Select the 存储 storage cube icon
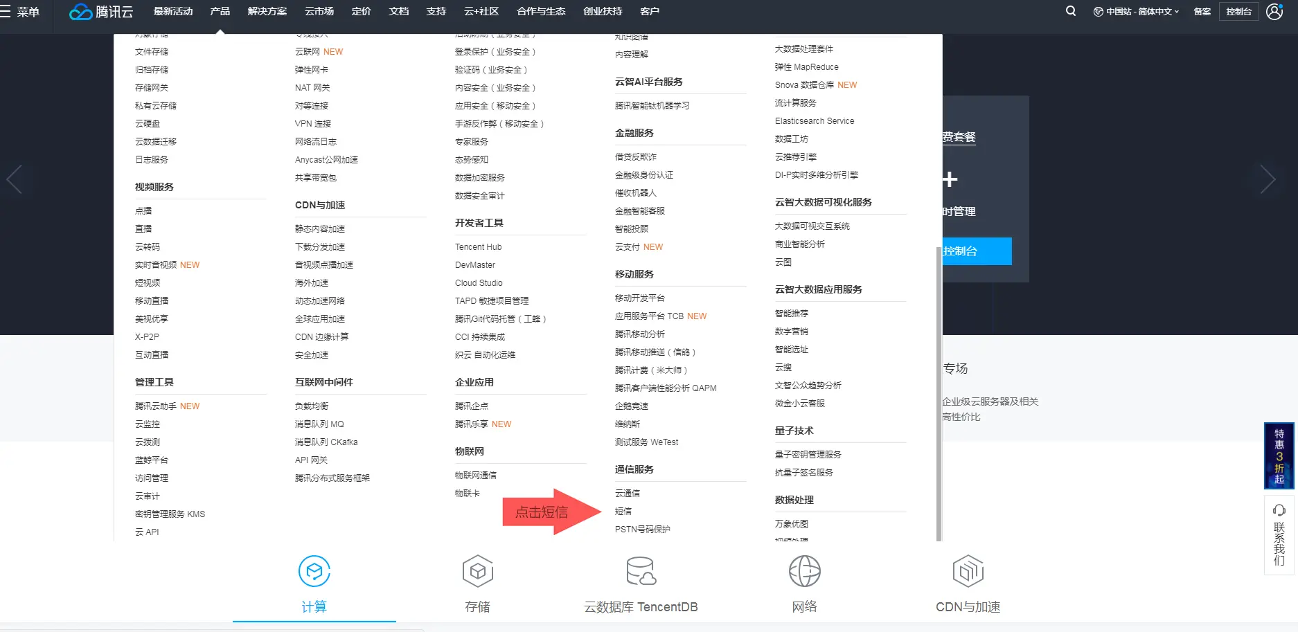 tap(478, 571)
